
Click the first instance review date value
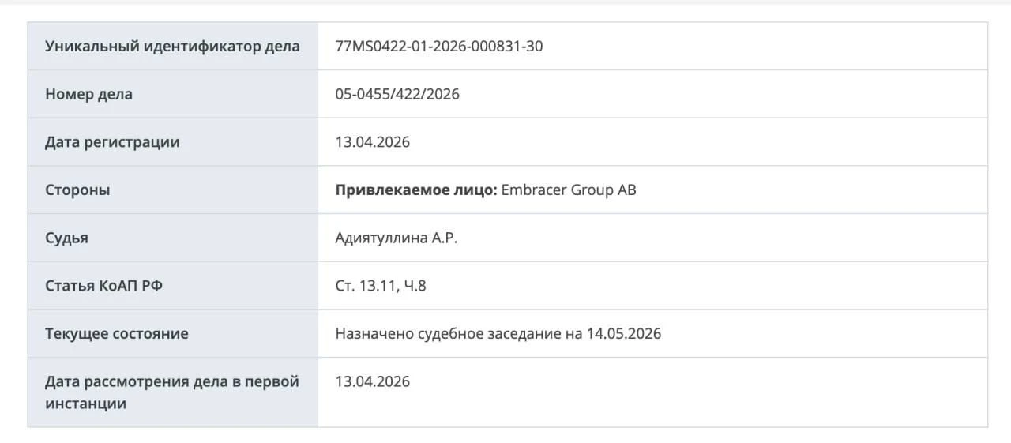373,381
